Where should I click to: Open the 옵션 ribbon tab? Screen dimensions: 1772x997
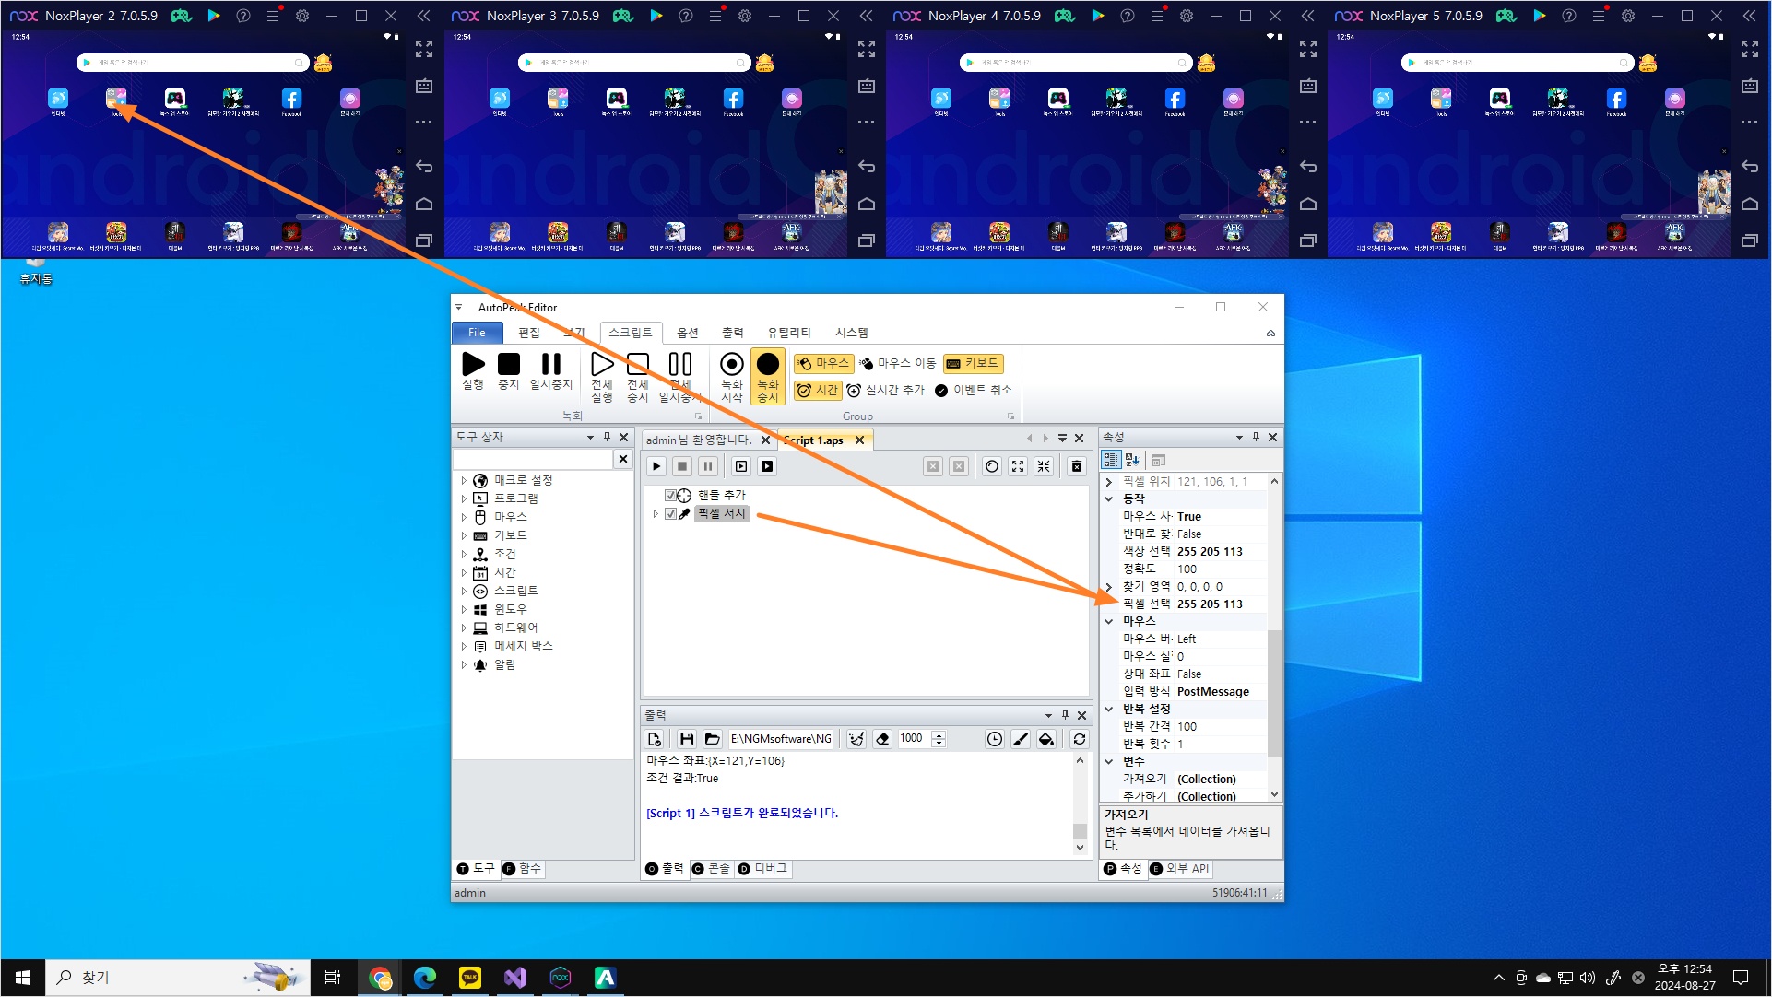coord(688,333)
